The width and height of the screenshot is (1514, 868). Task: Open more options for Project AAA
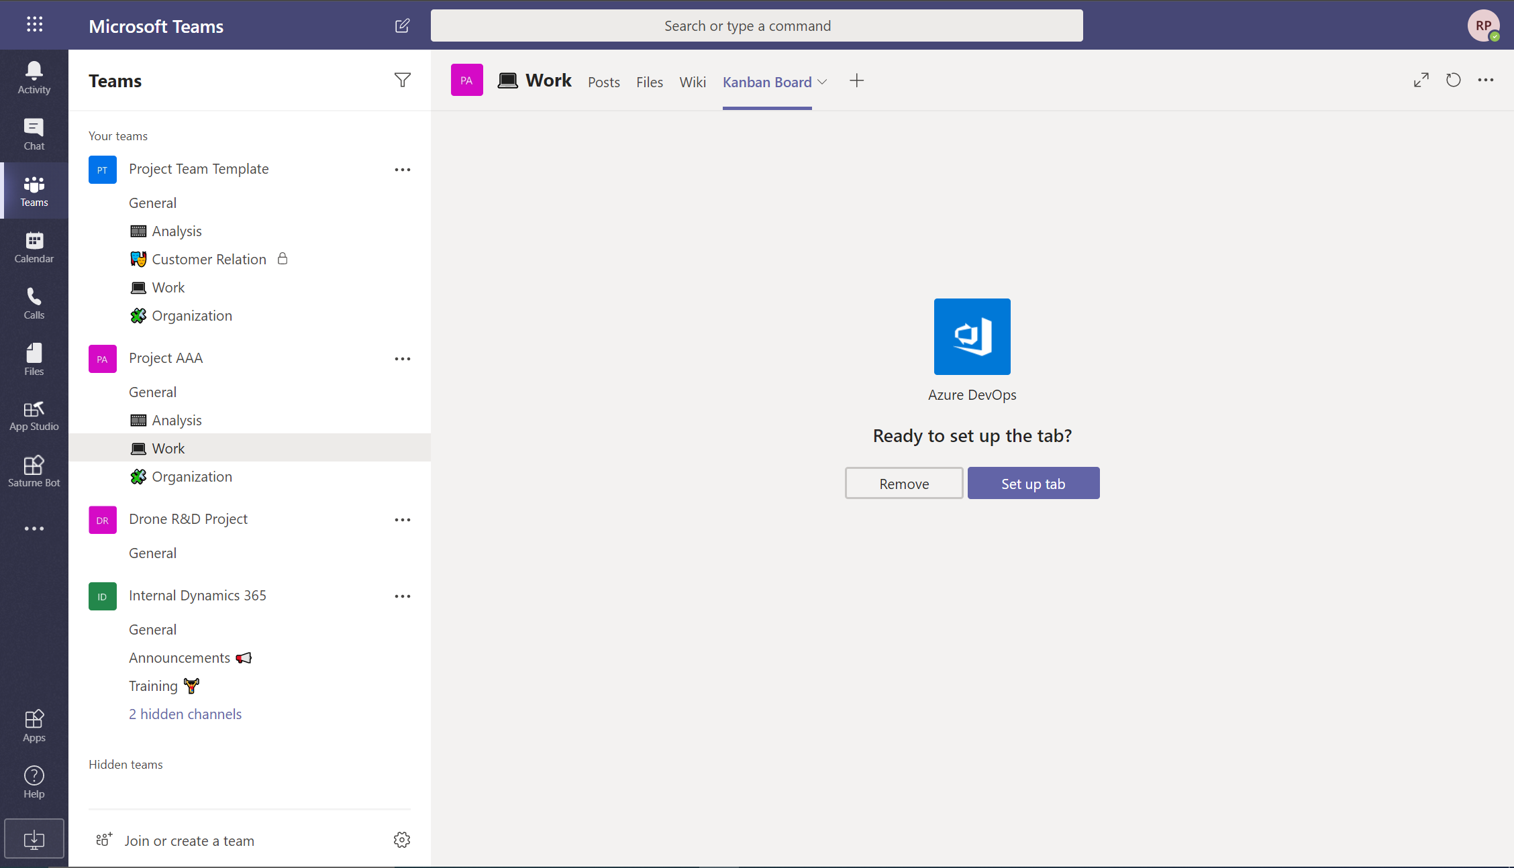(x=403, y=359)
